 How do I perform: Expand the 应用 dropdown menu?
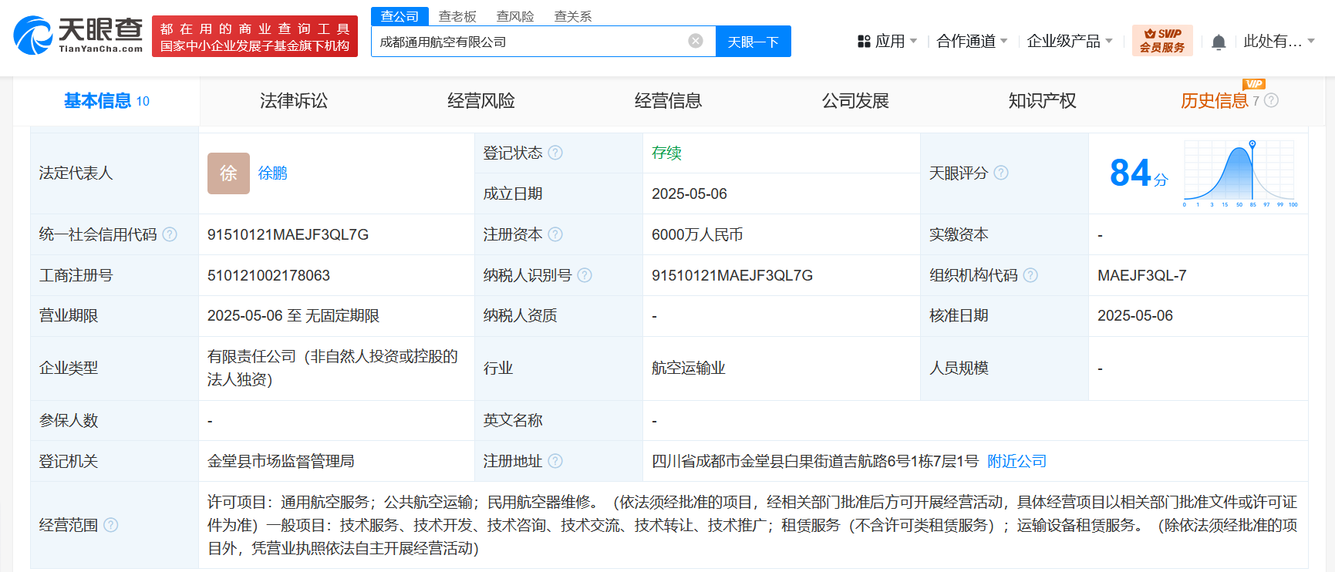(888, 41)
